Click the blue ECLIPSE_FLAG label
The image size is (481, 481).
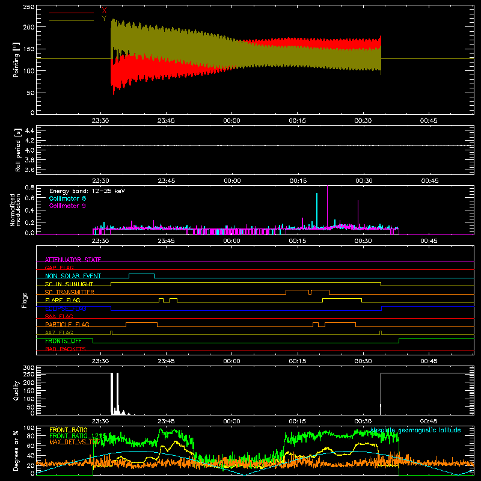tap(66, 308)
